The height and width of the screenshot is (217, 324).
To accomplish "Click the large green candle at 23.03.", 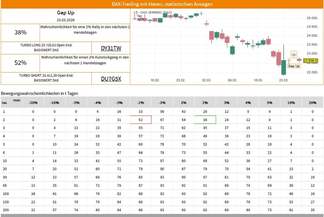I will click(x=283, y=67).
